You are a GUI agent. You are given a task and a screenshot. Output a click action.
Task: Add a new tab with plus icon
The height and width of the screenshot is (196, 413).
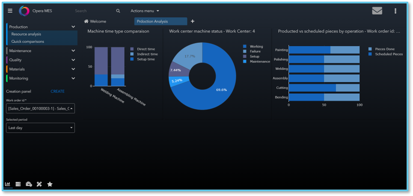pyautogui.click(x=193, y=21)
